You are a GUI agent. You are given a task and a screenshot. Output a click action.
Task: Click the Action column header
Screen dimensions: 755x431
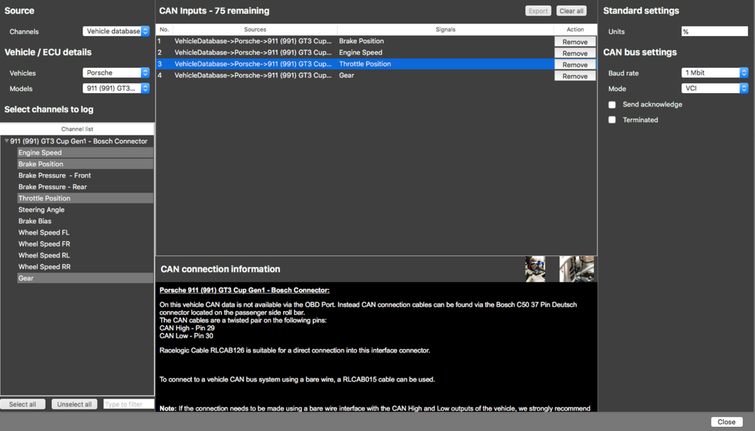(x=575, y=30)
